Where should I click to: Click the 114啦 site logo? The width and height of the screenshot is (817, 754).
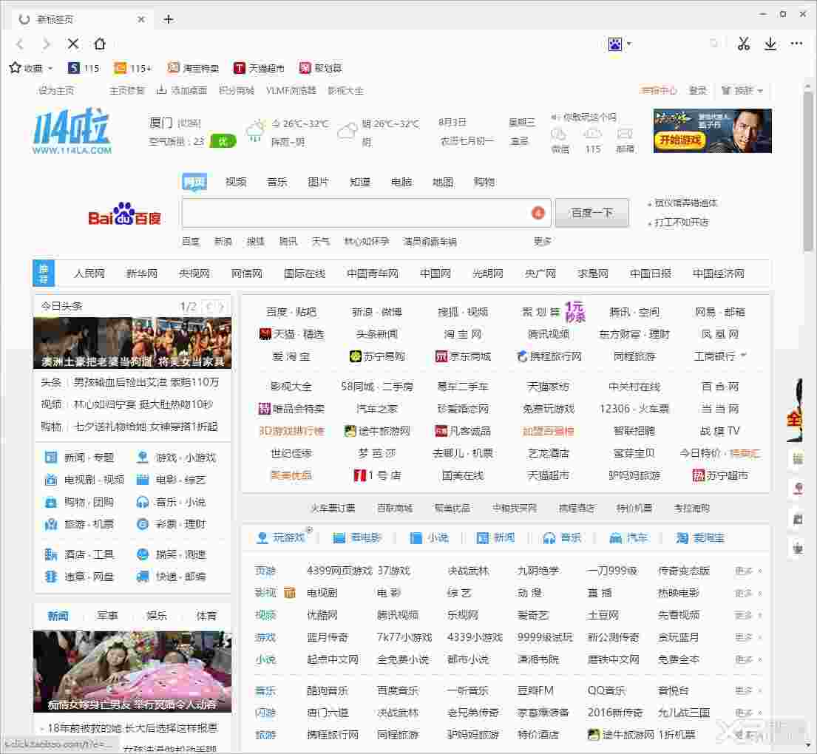click(x=72, y=131)
